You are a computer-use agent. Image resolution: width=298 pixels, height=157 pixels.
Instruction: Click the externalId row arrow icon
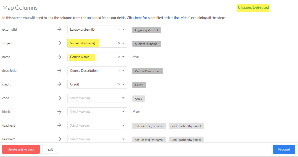tap(59, 30)
